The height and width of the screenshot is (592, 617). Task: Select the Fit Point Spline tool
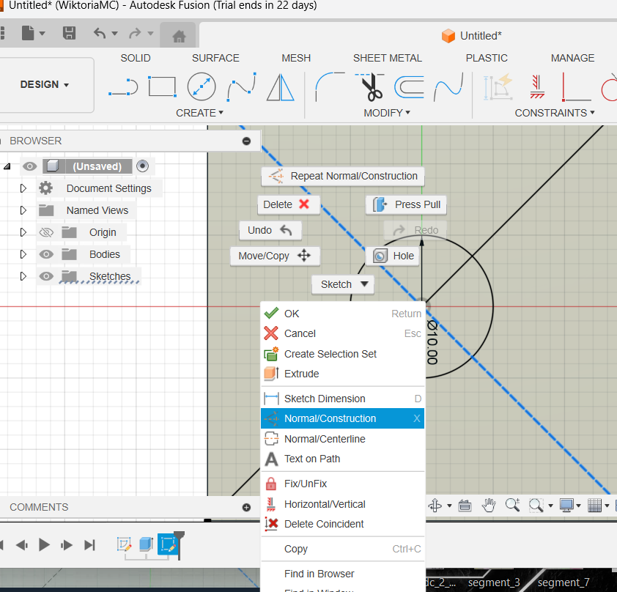242,86
